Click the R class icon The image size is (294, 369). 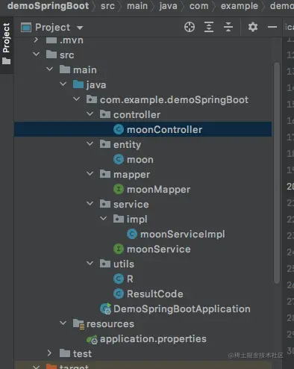[119, 279]
